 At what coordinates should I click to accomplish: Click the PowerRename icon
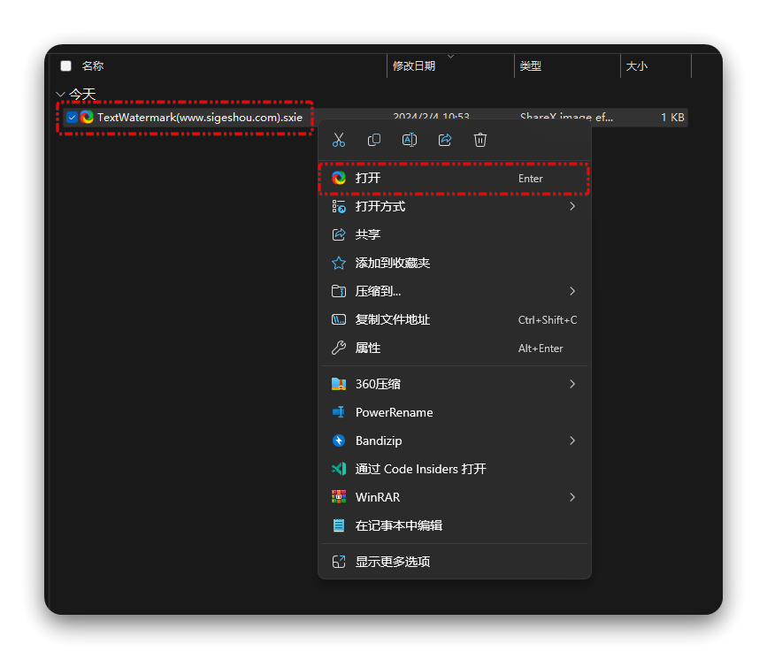pyautogui.click(x=340, y=411)
